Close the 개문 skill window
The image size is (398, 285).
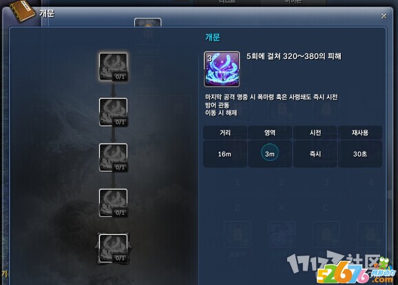tap(384, 16)
